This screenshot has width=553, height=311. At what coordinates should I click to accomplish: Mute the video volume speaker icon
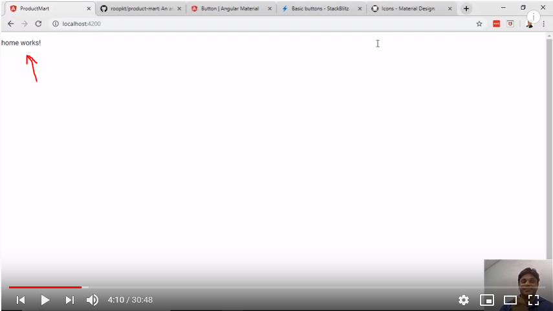92,300
